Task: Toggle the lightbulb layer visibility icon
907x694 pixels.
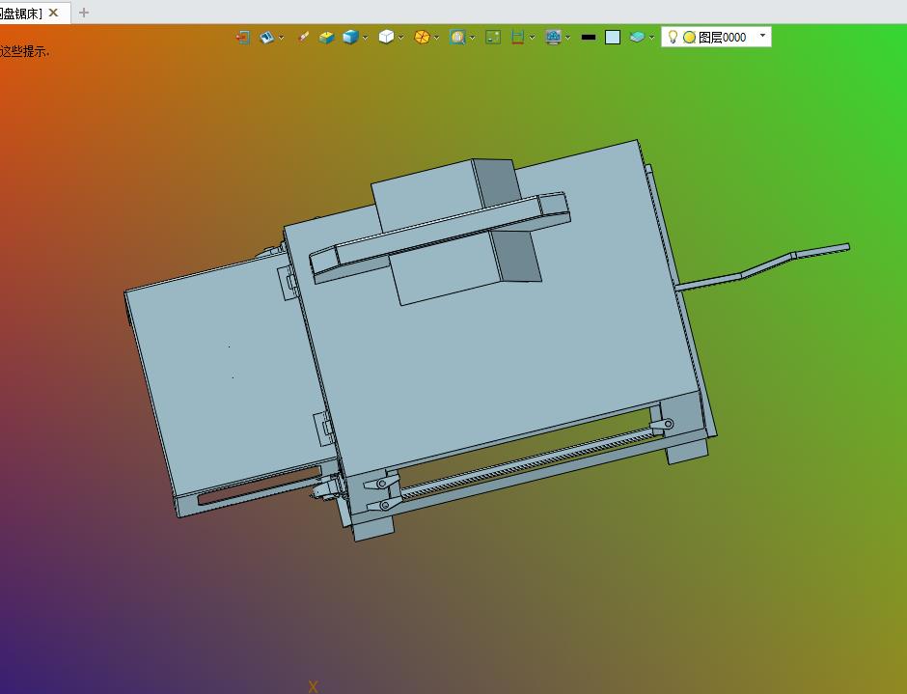Action: (673, 37)
